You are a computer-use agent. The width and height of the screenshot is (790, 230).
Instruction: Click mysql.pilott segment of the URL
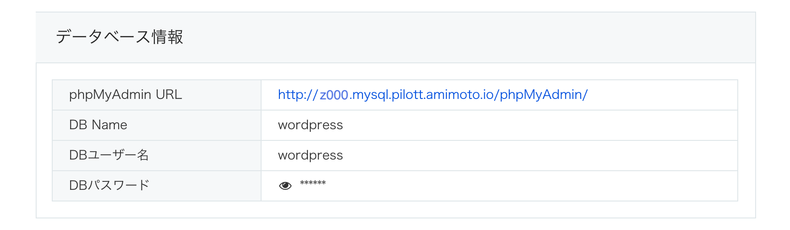click(x=387, y=94)
